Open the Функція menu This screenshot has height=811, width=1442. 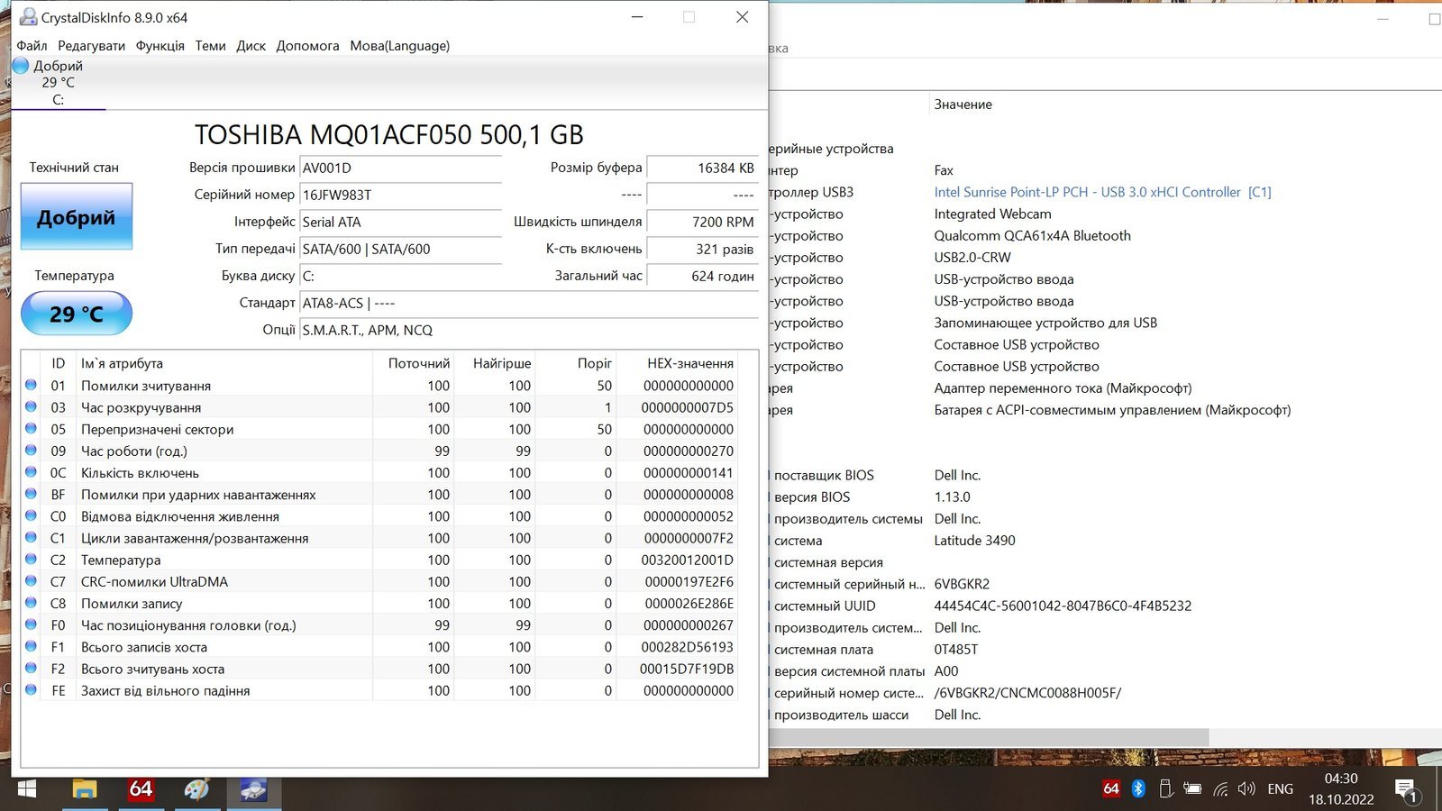point(160,46)
